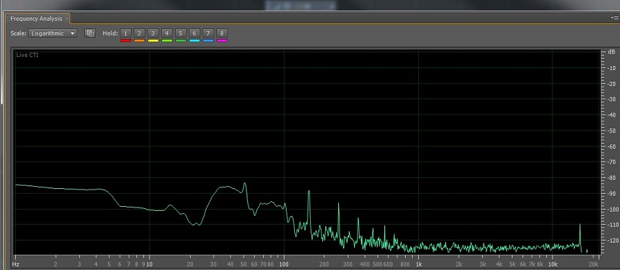Click the "Scale:" label

(x=19, y=34)
